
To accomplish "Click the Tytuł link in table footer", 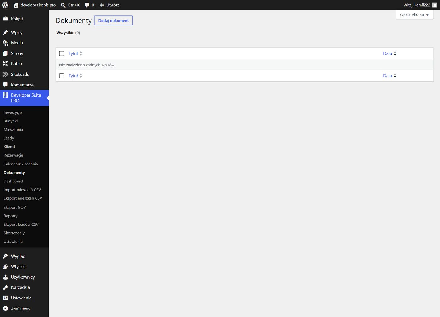I will click(73, 76).
